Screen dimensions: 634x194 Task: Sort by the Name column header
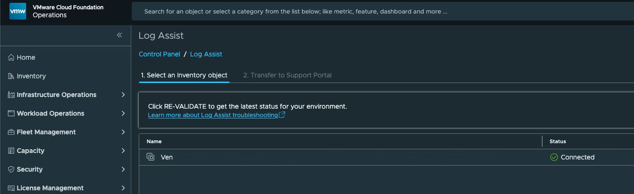coord(154,141)
